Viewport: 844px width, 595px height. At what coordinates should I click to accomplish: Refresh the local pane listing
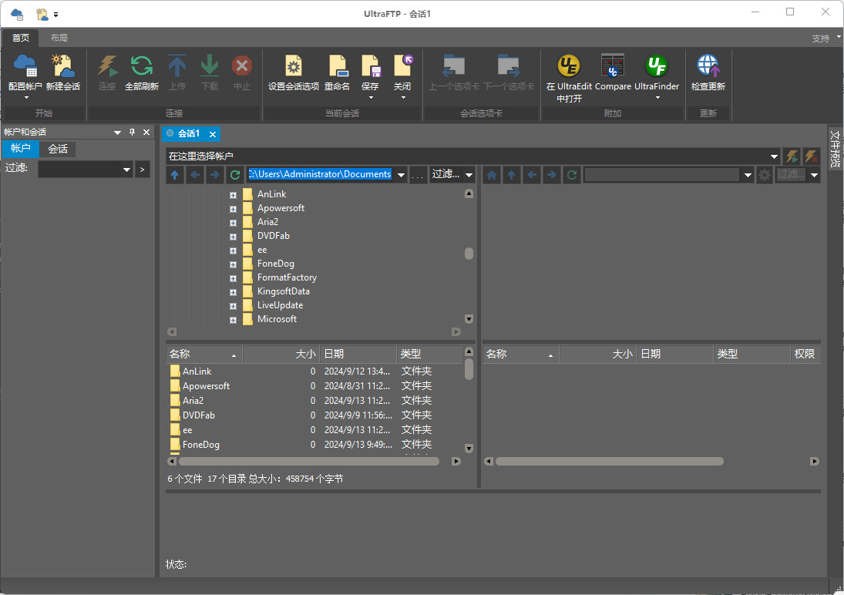pyautogui.click(x=234, y=174)
